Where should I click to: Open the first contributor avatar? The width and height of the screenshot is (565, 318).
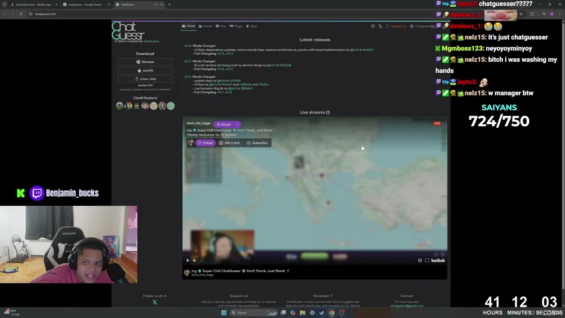[x=120, y=106]
